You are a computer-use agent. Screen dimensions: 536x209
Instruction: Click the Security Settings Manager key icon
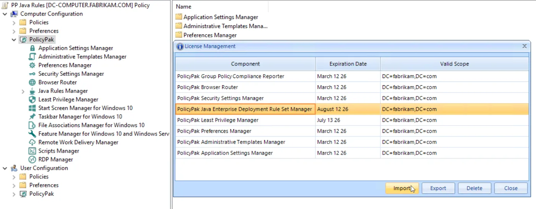tap(32, 74)
